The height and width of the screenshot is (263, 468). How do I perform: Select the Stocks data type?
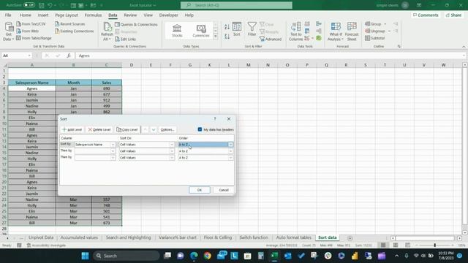[177, 31]
